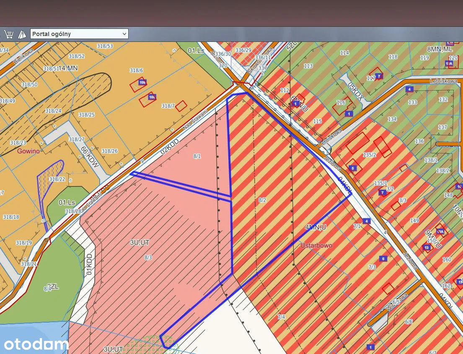
Task: Click parcel 8/3 in zone 3U,UT
Action: (x=148, y=258)
